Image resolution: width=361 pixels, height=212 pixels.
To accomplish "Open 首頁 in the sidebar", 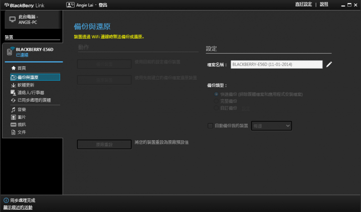I will [x=22, y=68].
